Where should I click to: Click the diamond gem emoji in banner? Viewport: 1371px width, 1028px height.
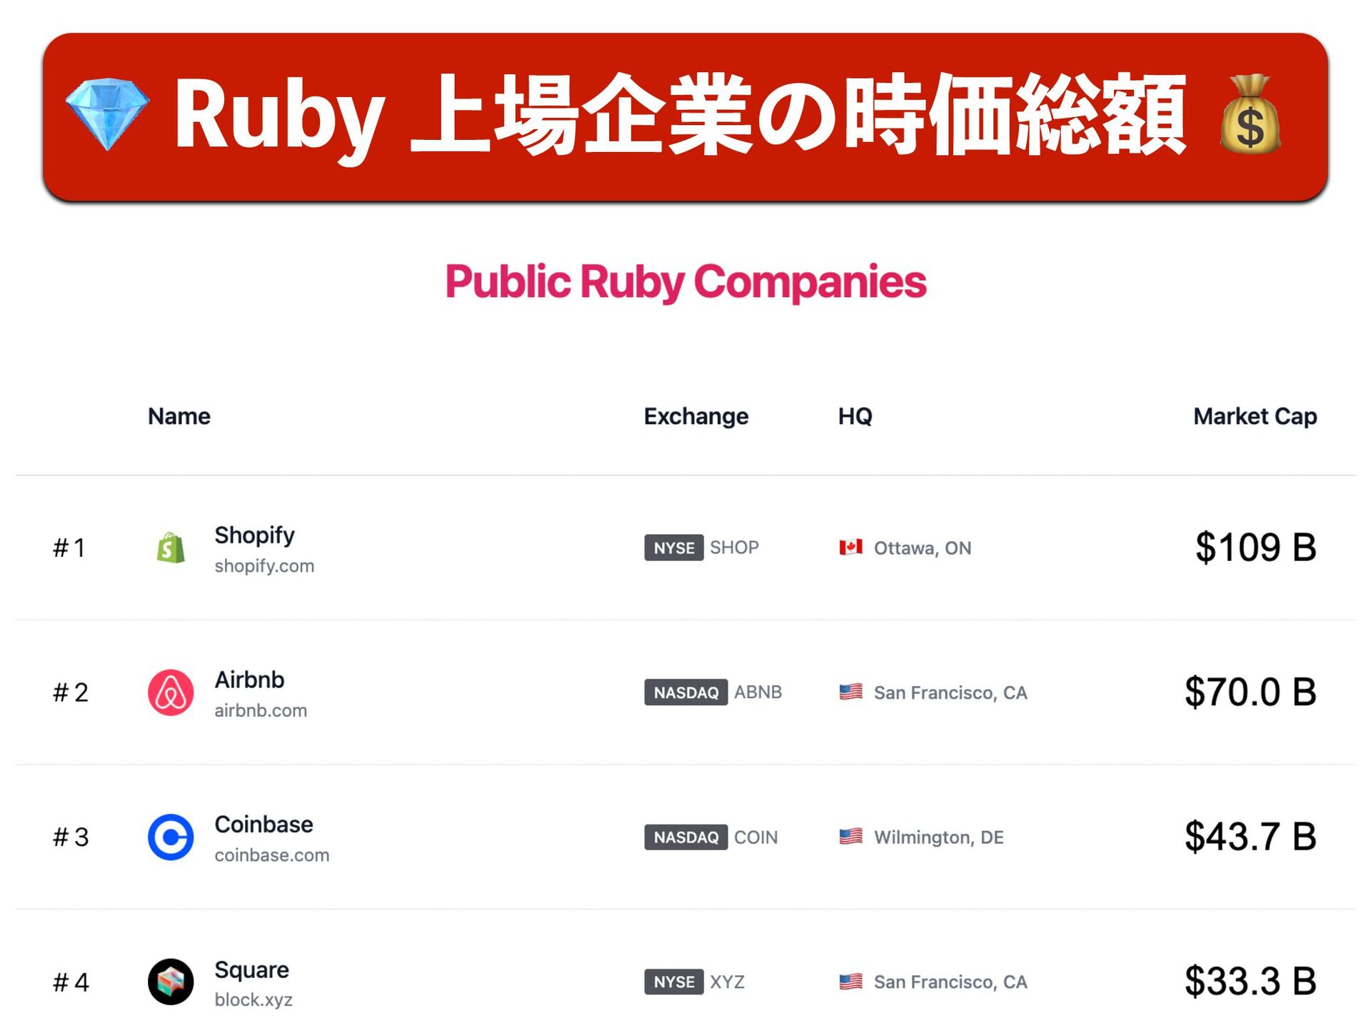pyautogui.click(x=108, y=114)
